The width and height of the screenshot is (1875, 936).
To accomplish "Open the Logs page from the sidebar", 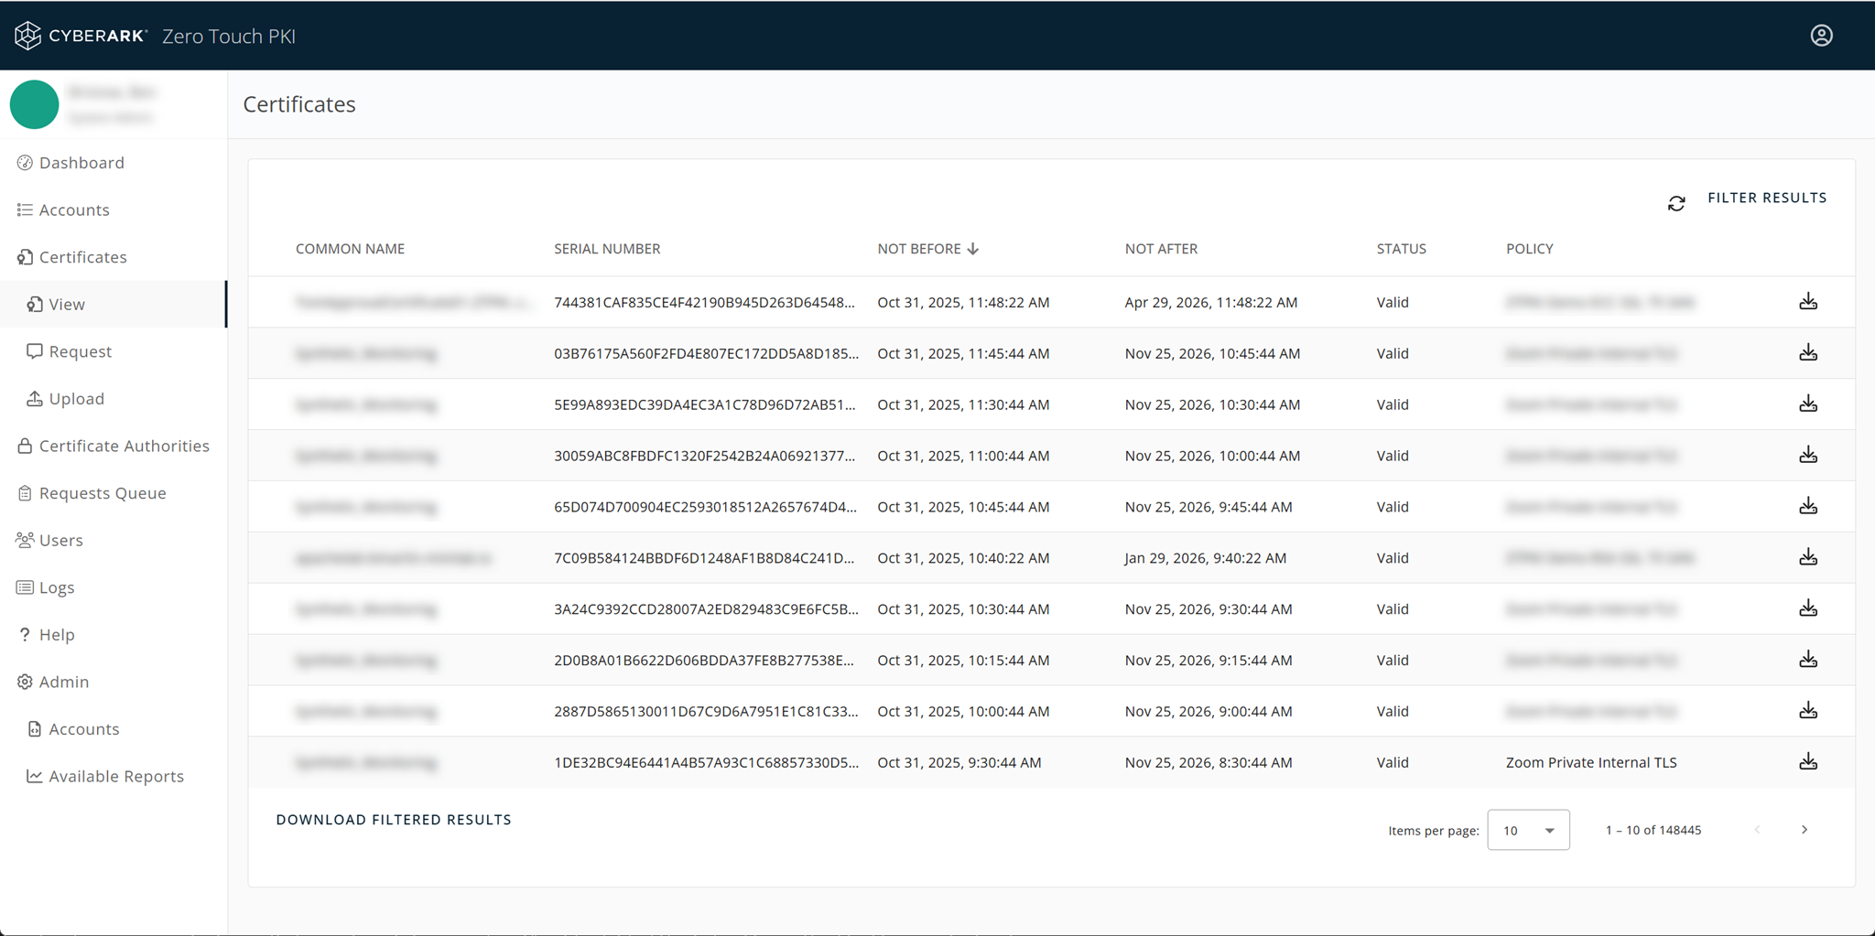I will pos(57,587).
